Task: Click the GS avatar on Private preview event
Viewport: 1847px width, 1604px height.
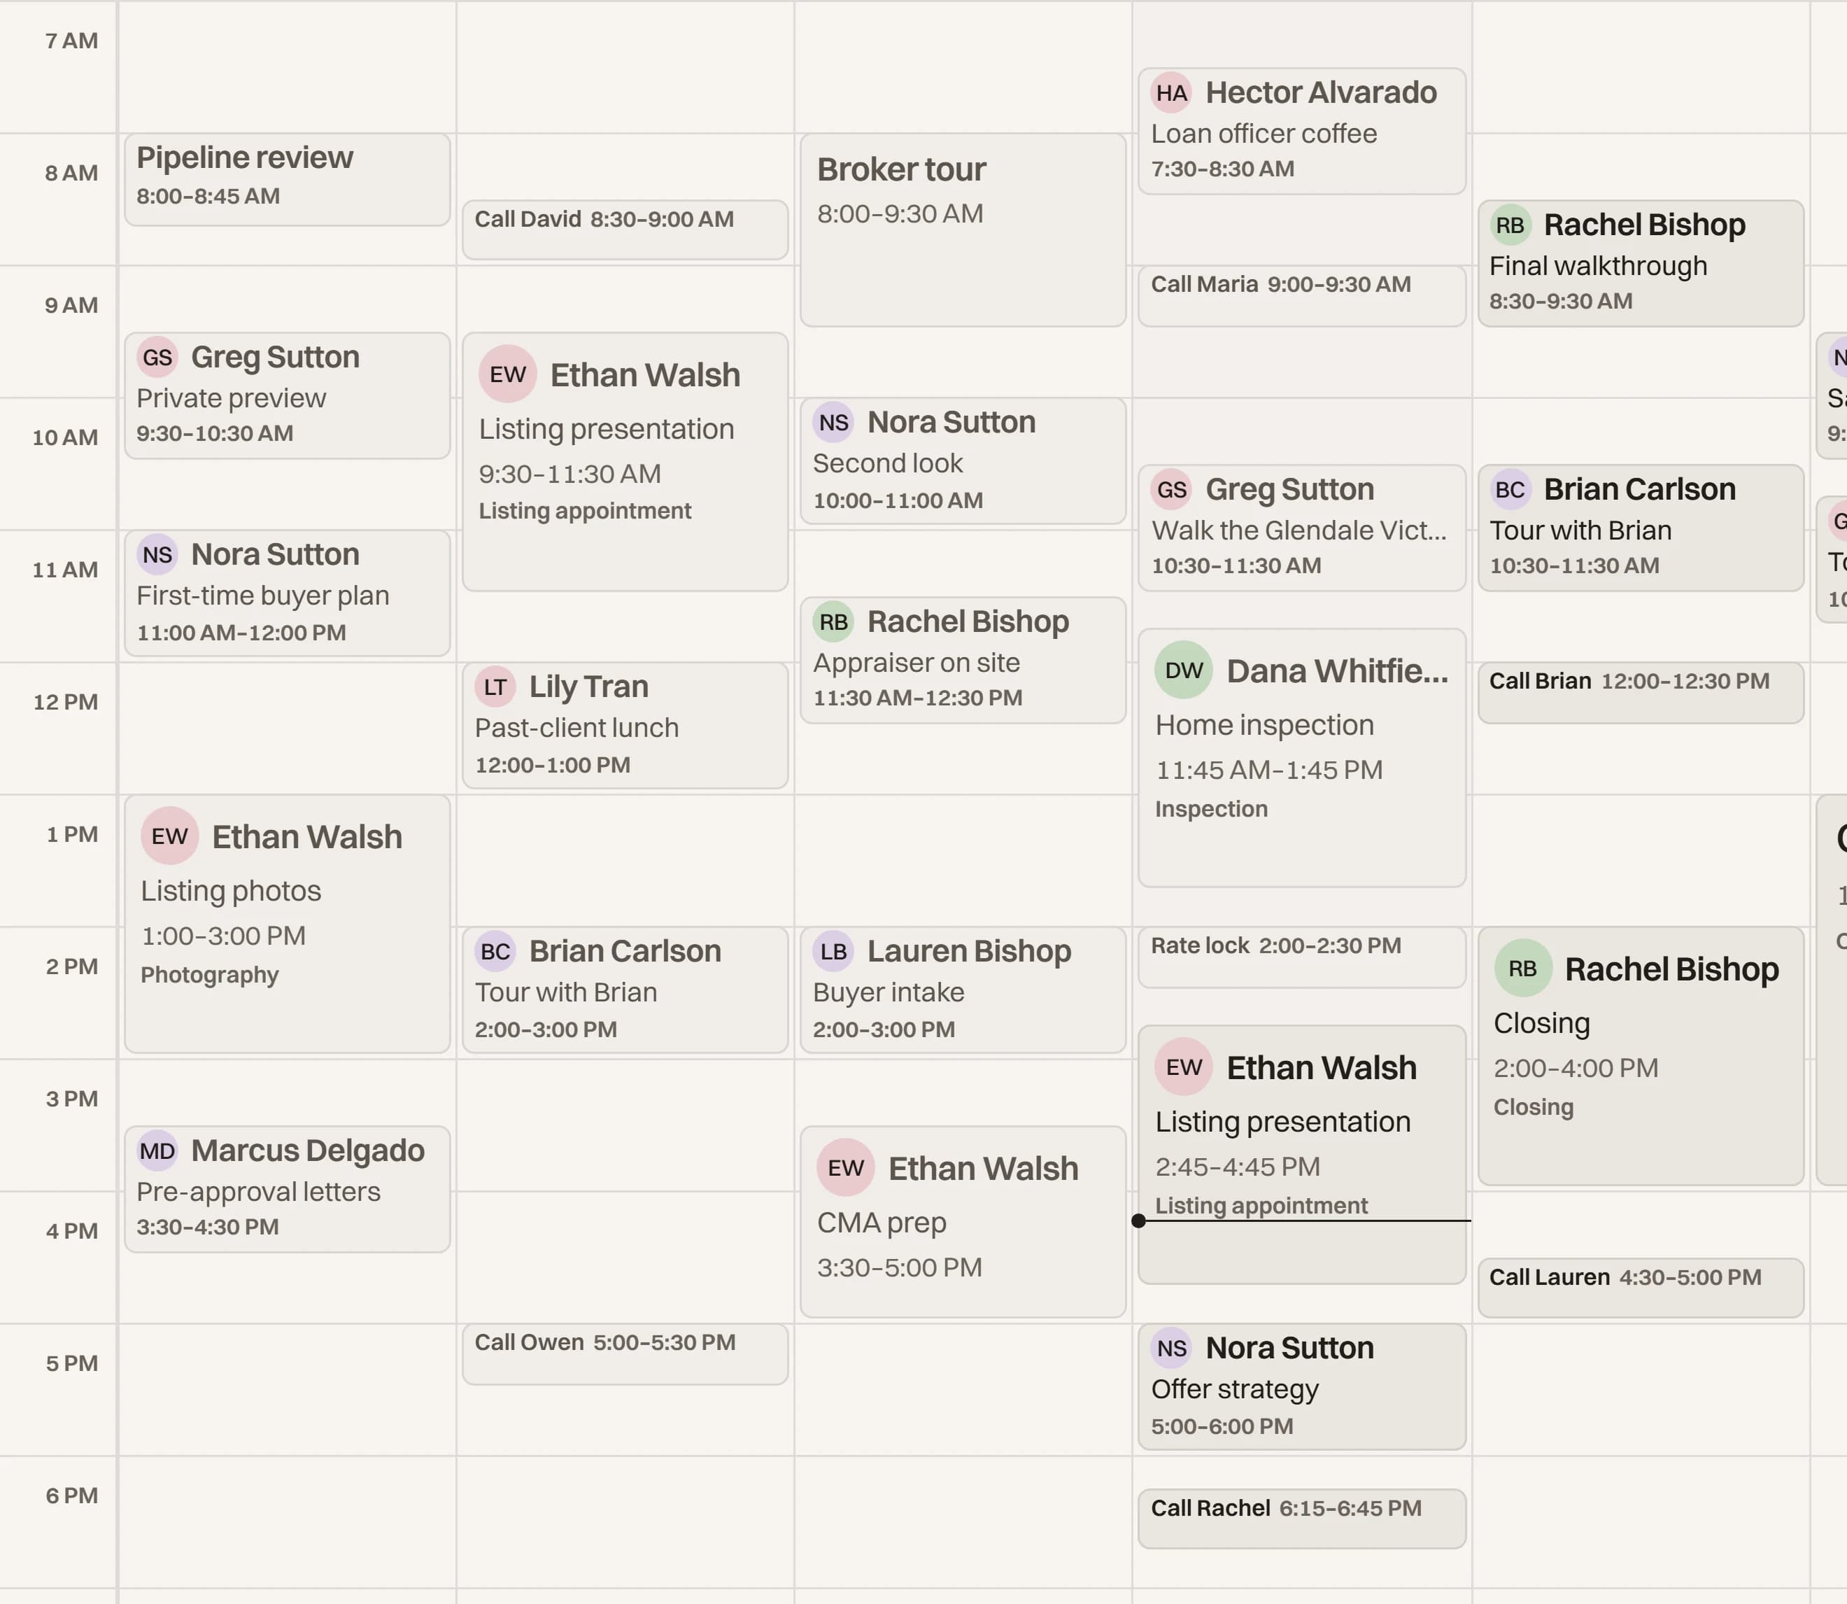Action: click(x=157, y=357)
